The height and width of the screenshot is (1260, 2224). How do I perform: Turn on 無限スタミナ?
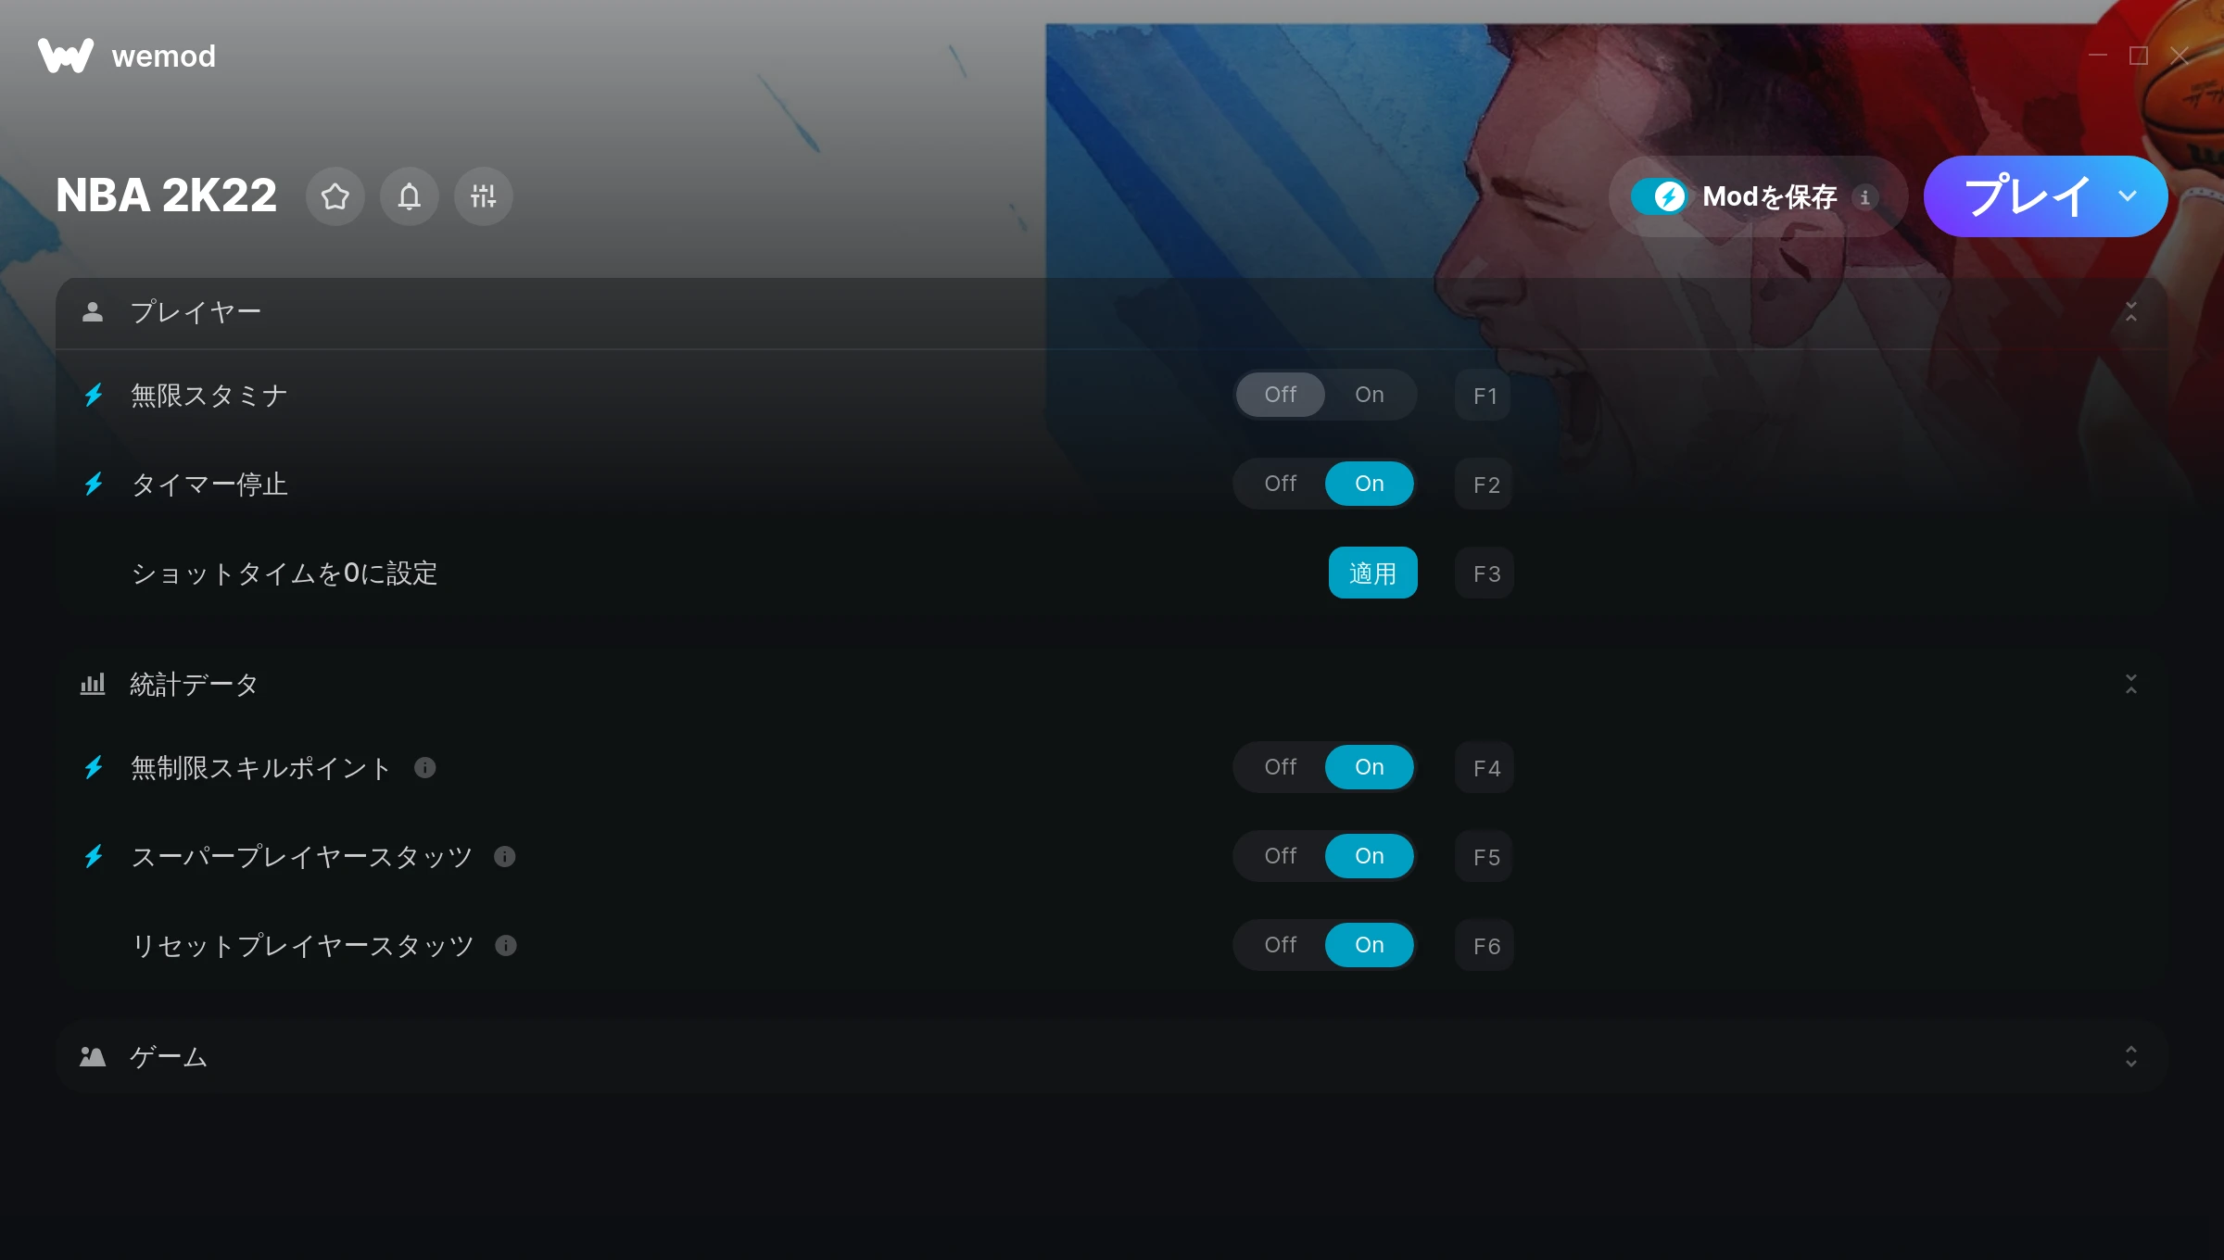pos(1370,395)
